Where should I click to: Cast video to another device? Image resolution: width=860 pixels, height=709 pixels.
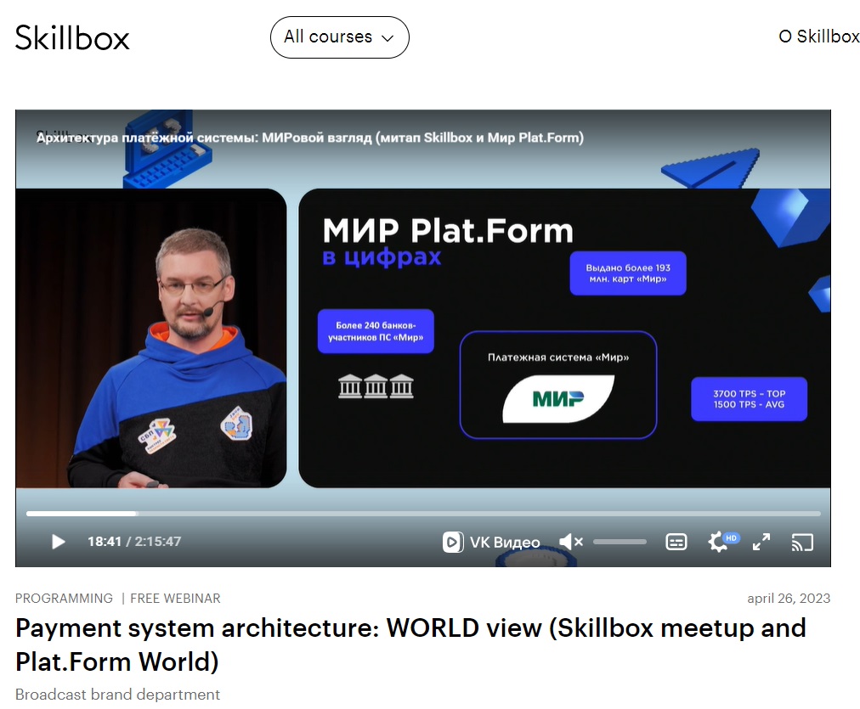(x=802, y=542)
